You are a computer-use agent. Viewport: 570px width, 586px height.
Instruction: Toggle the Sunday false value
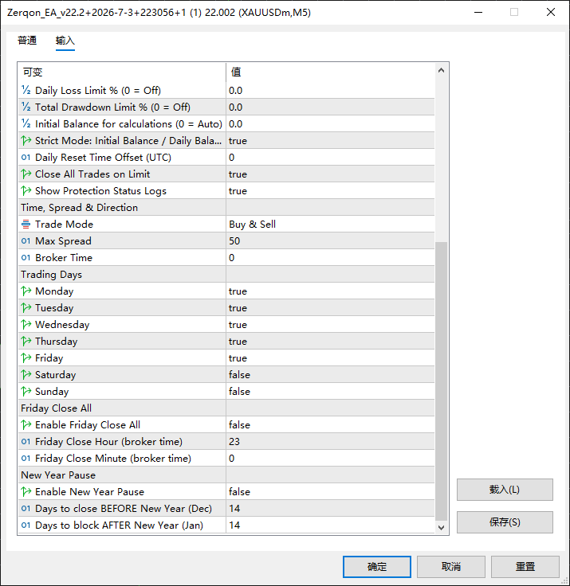click(x=330, y=391)
